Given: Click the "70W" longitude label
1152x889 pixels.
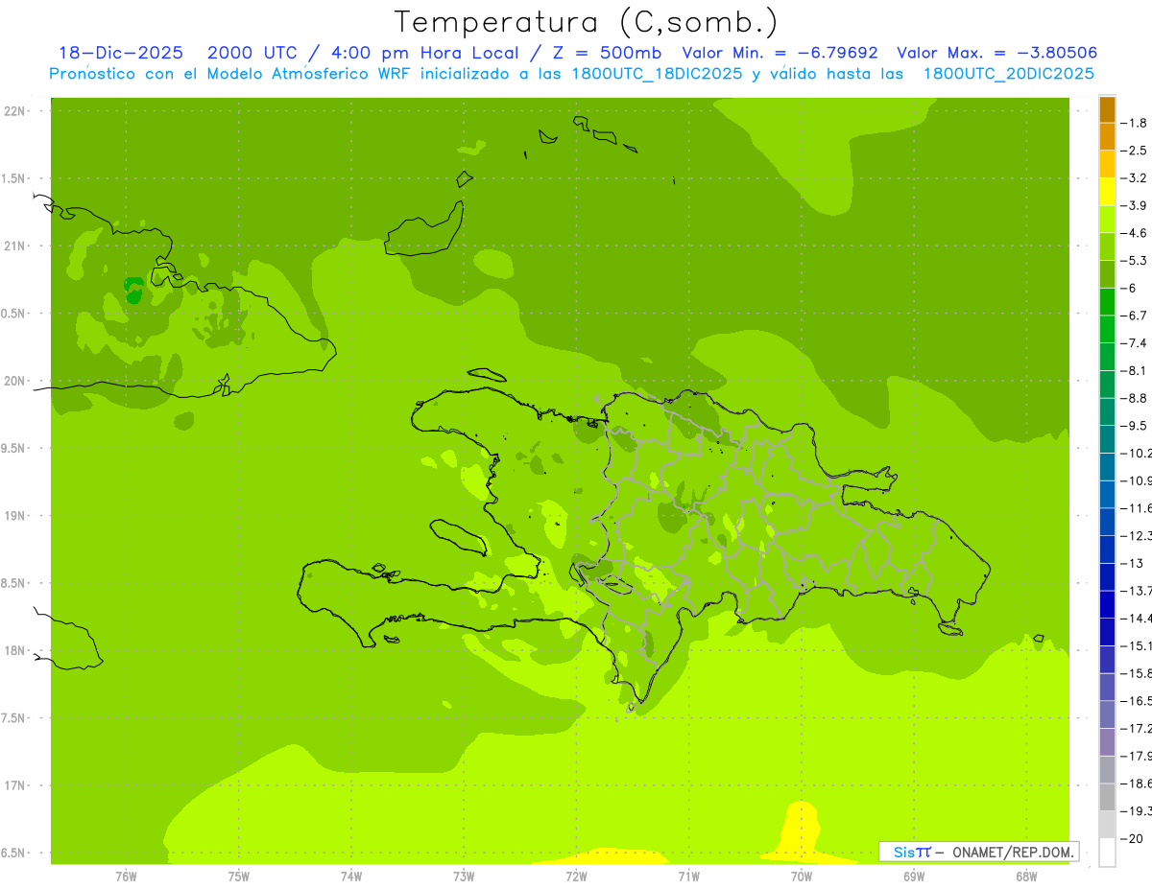Looking at the screenshot, I should coord(802,876).
